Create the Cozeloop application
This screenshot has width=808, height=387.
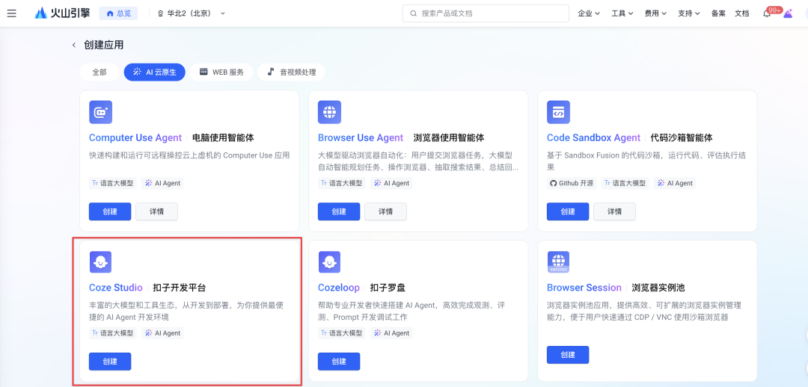point(339,362)
